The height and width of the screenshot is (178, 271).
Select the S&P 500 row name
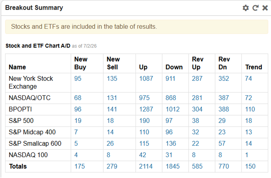click(21, 121)
